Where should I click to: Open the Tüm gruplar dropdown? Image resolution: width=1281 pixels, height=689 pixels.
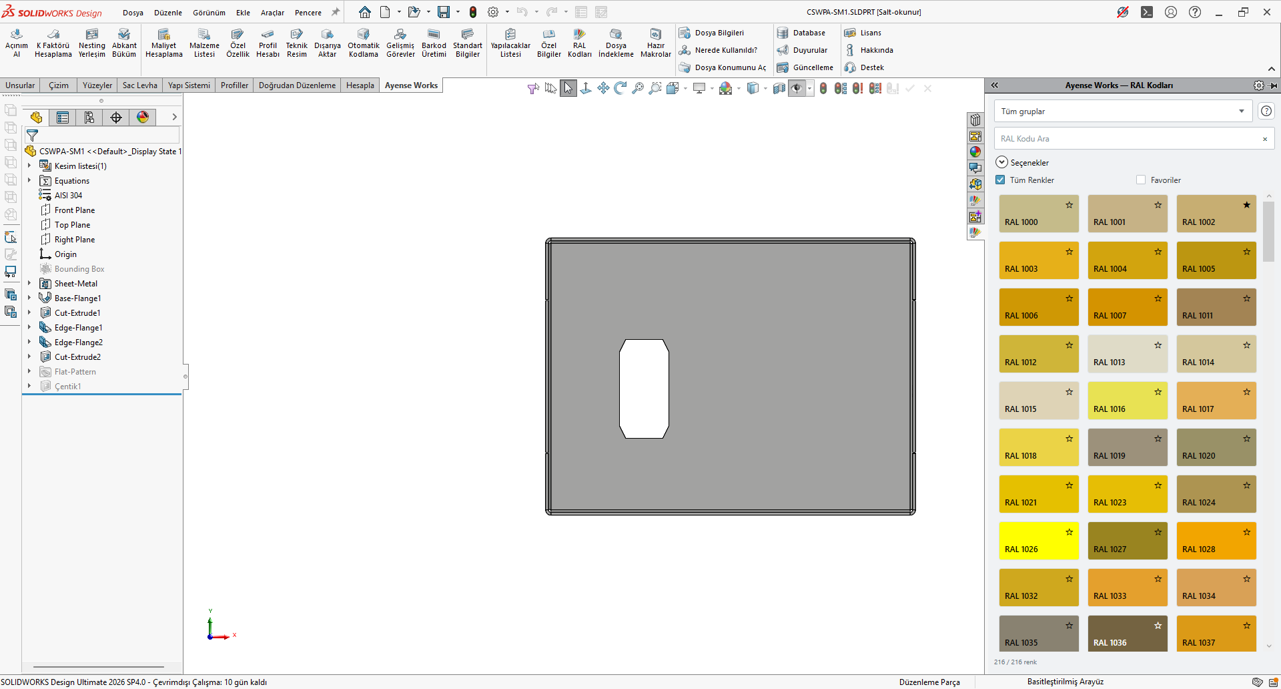pyautogui.click(x=1123, y=111)
